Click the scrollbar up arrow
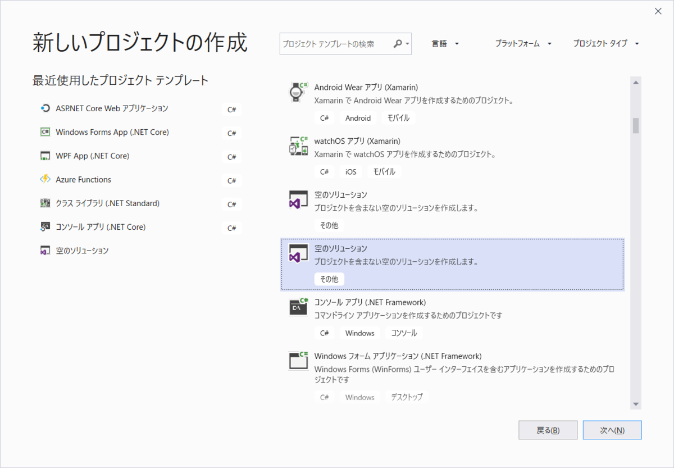This screenshot has height=468, width=674. tap(636, 82)
